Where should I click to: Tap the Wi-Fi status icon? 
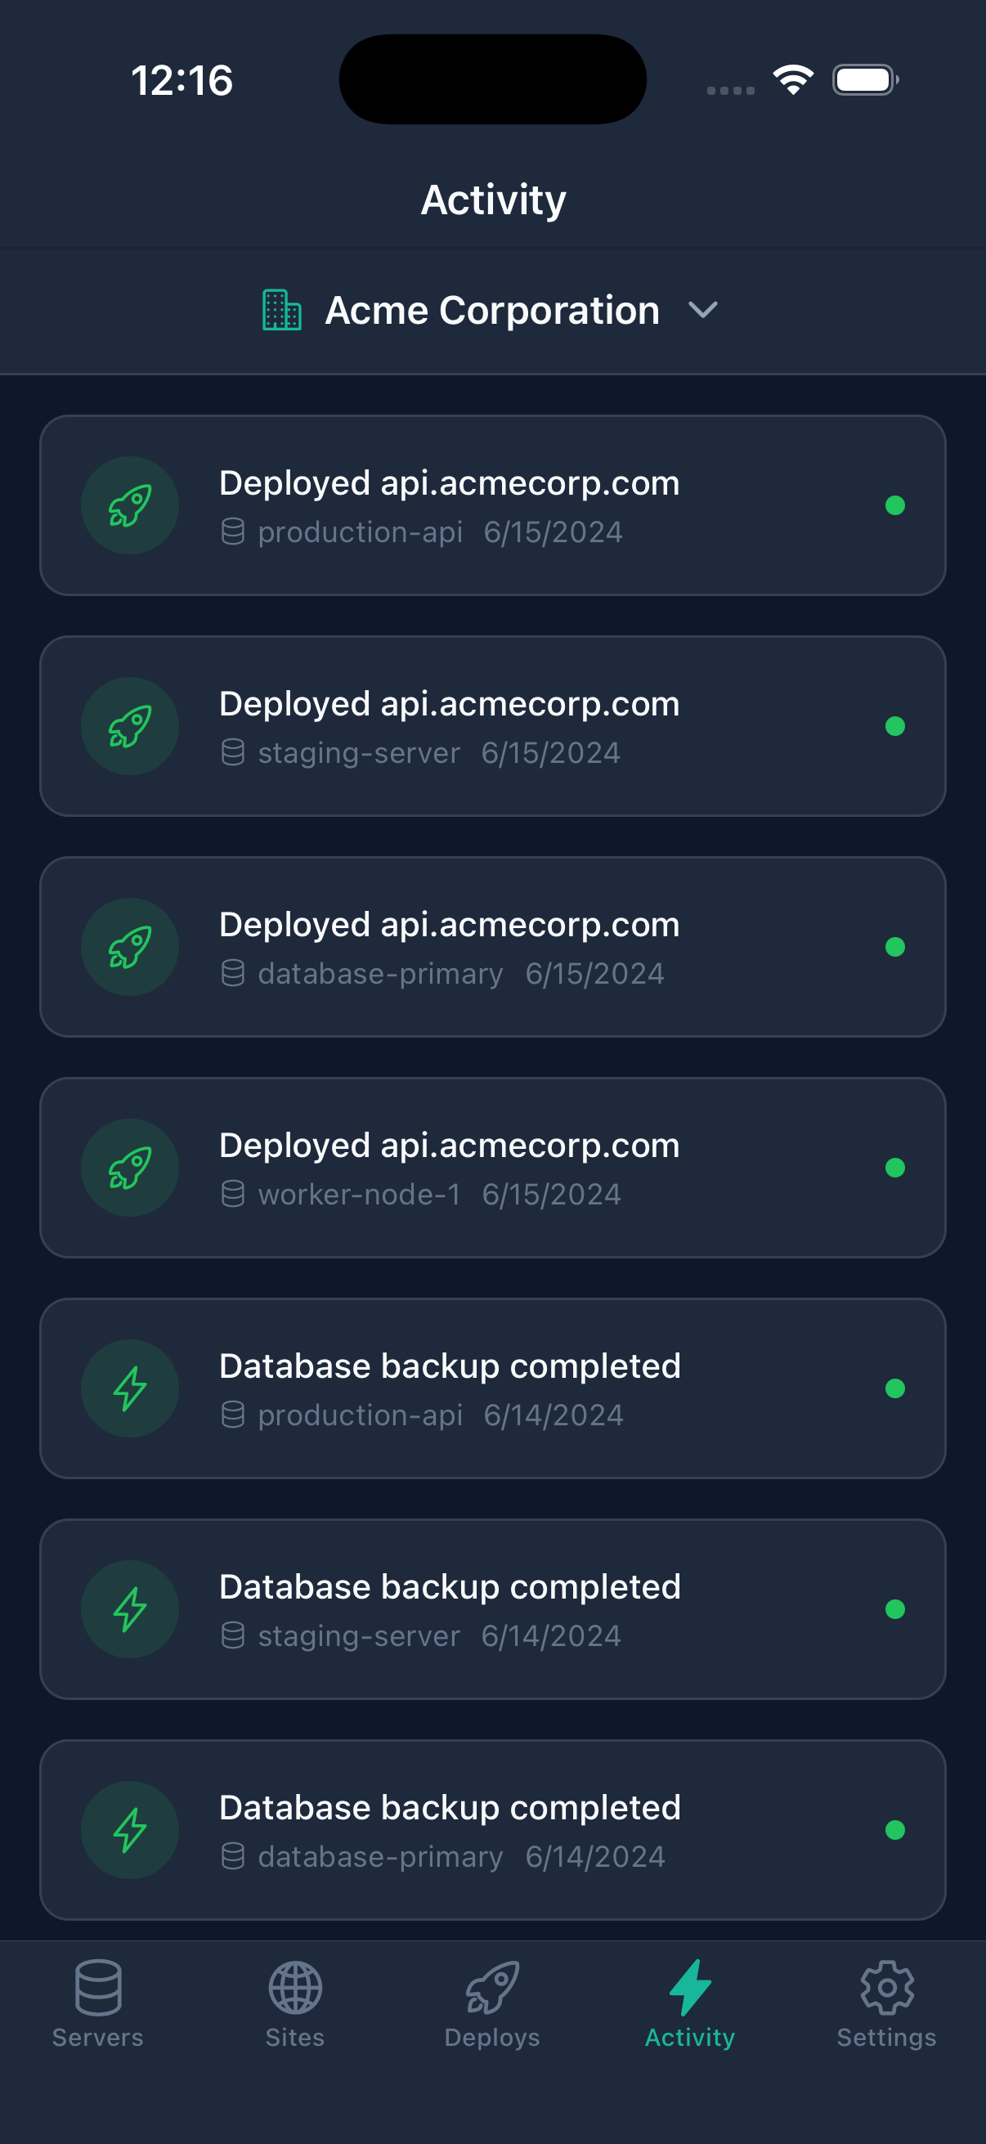coord(793,80)
